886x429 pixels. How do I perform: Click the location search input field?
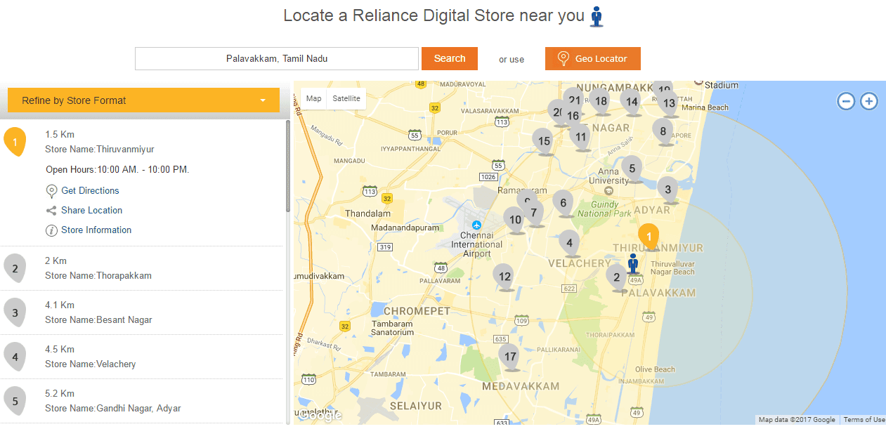coord(277,58)
